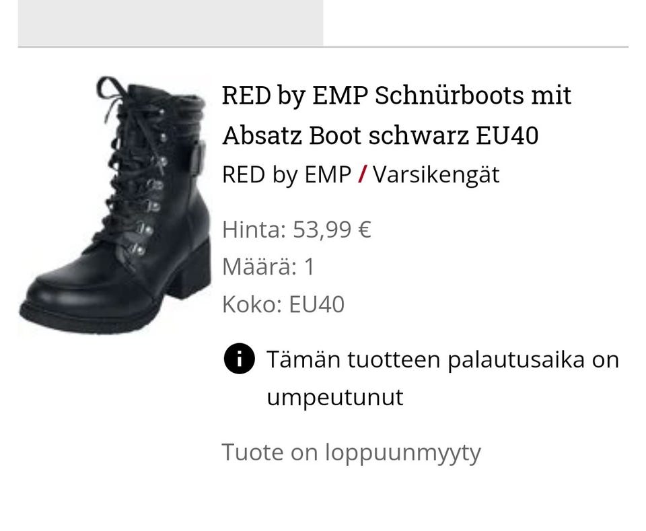Click the Tuote on loppuunmyyty sold-out text
Image resolution: width=646 pixels, height=531 pixels.
coord(351,453)
